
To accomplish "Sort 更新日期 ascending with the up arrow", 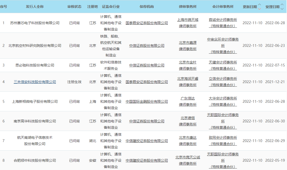I will click(259, 5).
